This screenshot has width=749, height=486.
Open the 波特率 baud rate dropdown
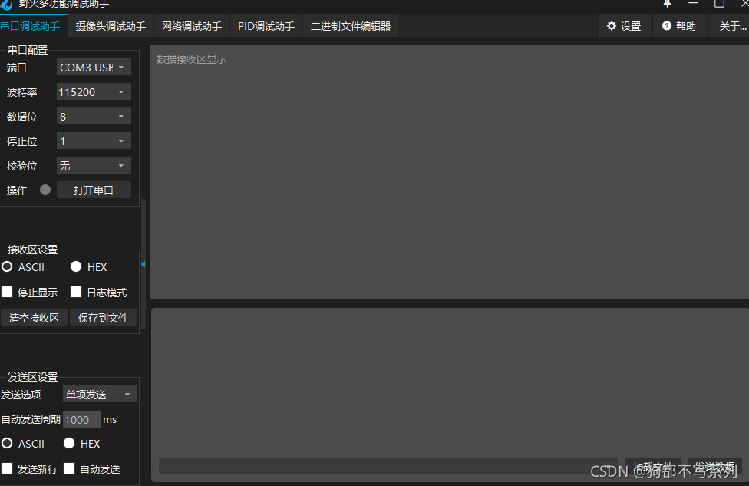93,91
